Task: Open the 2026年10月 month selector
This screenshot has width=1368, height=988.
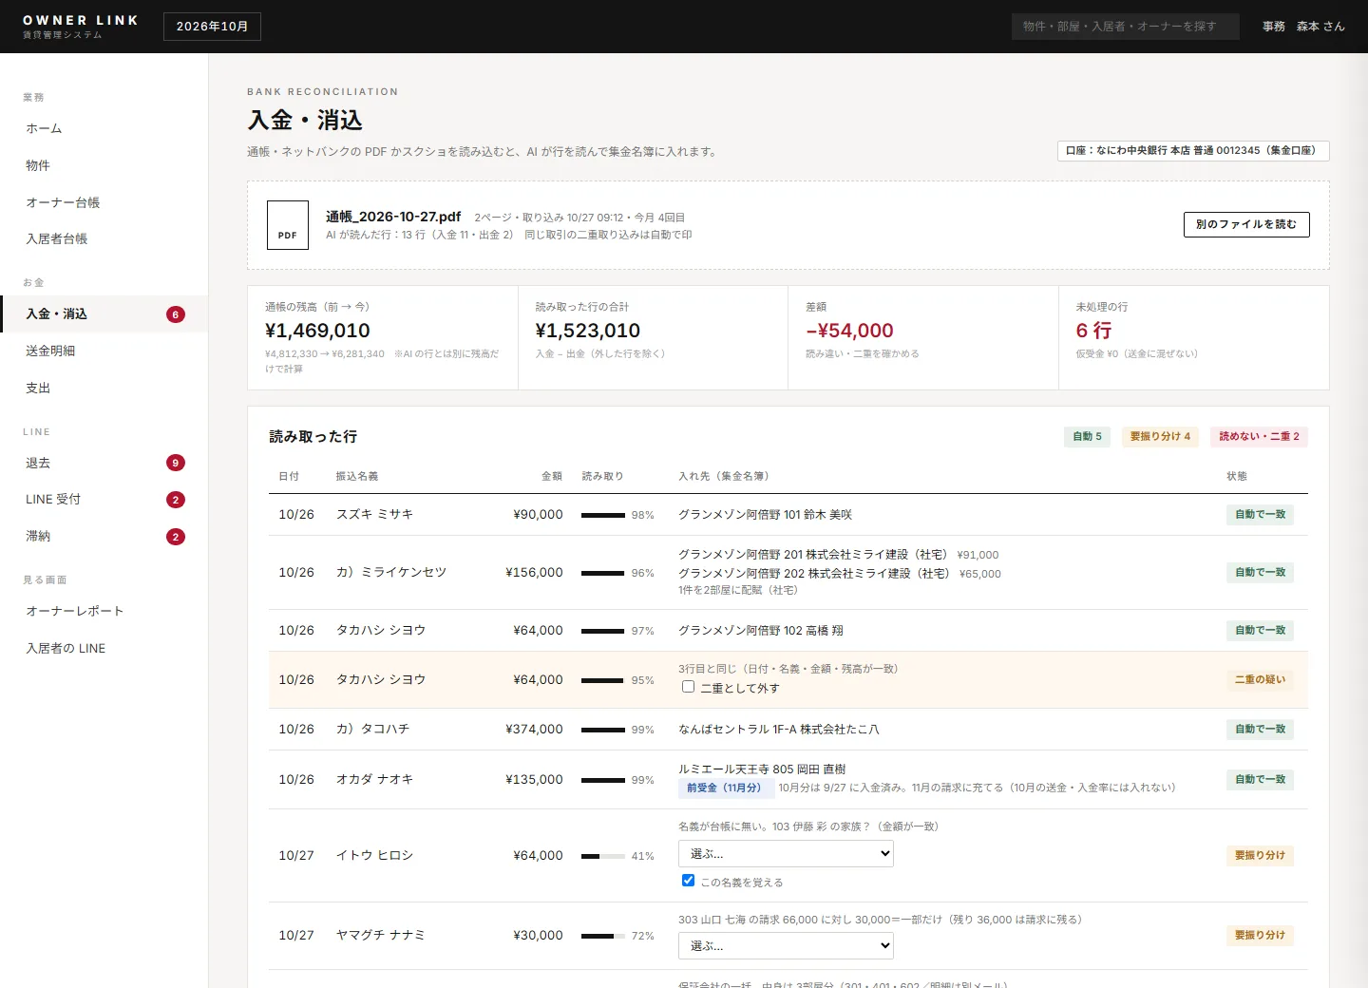Action: (212, 27)
